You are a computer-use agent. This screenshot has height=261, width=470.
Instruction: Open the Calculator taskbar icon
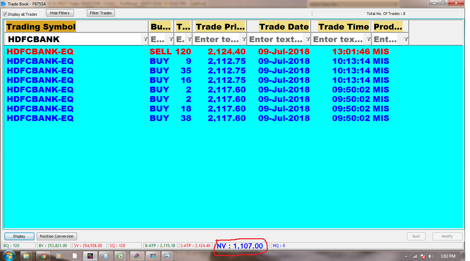point(106,256)
